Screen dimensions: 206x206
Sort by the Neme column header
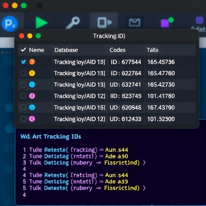(37, 50)
